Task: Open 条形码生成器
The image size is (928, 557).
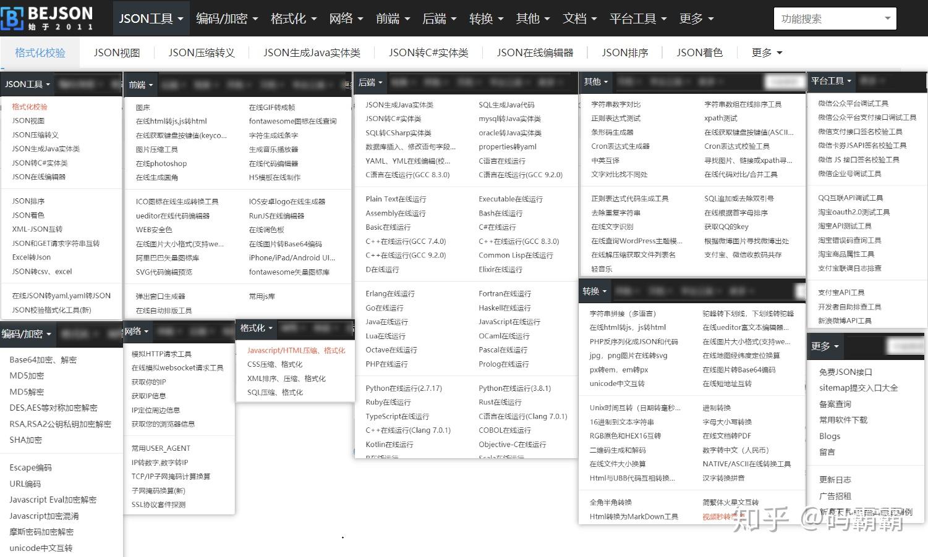Action: coord(612,132)
